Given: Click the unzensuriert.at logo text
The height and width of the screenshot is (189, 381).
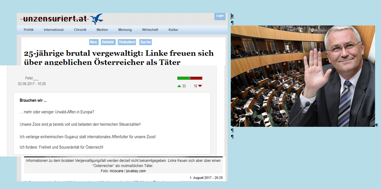Looking at the screenshot, I should point(54,19).
